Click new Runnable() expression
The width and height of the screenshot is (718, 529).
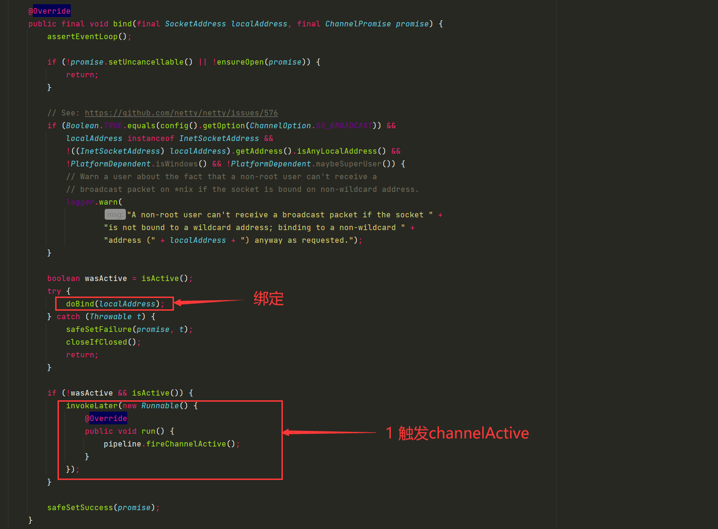(155, 405)
